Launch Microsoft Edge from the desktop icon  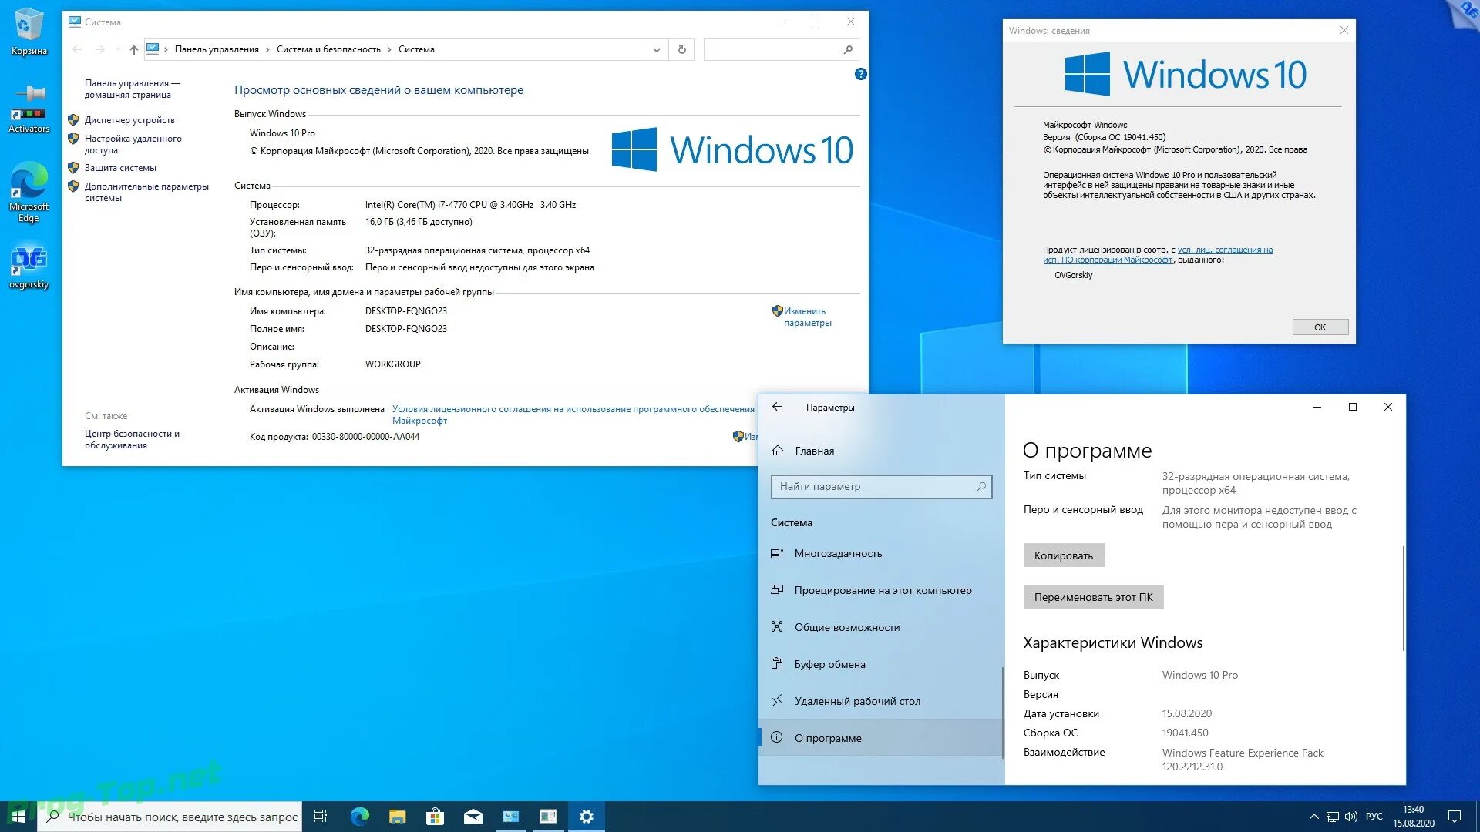[29, 192]
